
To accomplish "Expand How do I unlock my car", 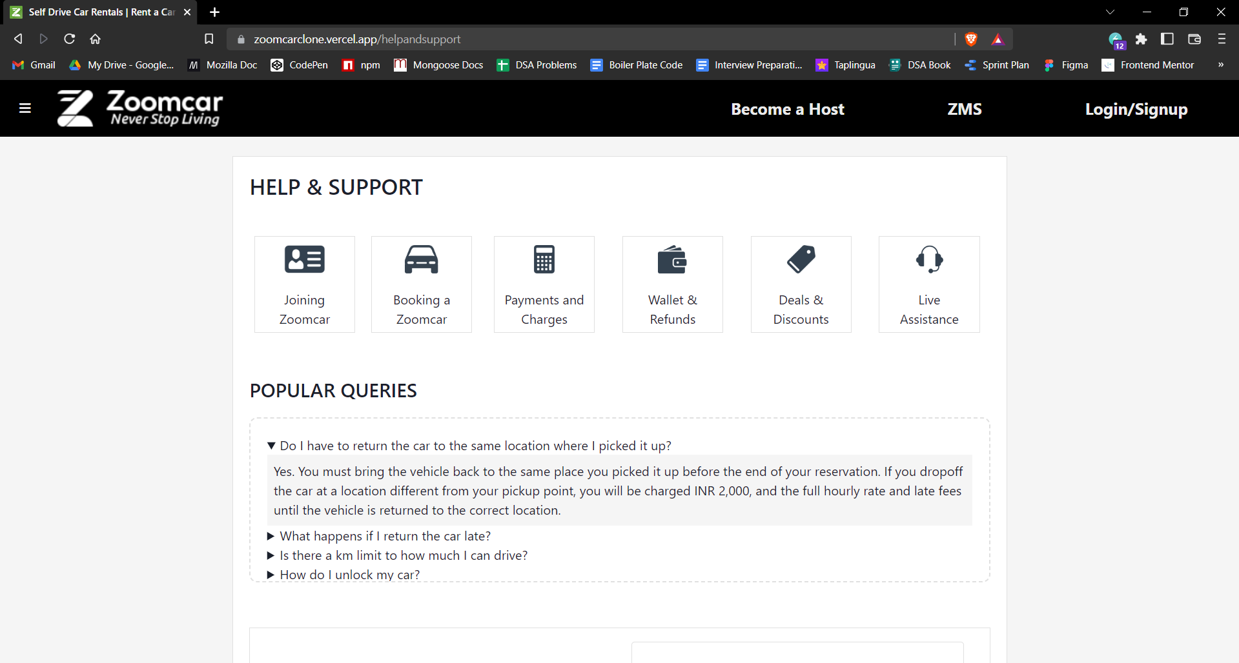I will (343, 575).
